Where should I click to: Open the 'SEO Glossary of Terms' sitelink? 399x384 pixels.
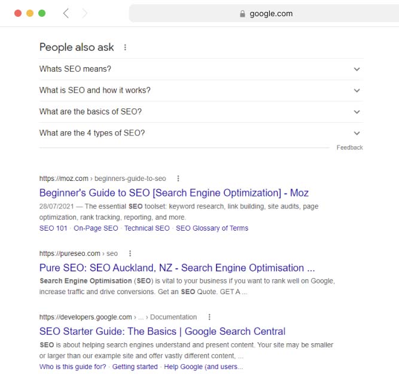(212, 228)
